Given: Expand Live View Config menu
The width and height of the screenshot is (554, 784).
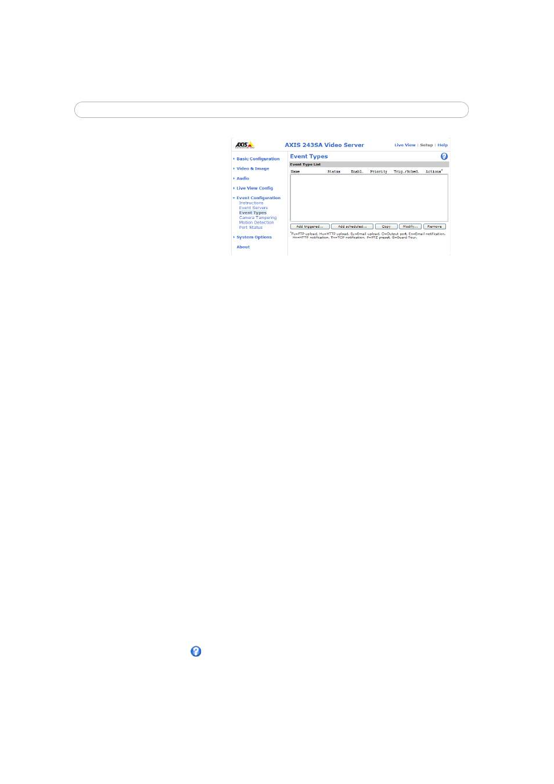Looking at the screenshot, I should [x=254, y=188].
